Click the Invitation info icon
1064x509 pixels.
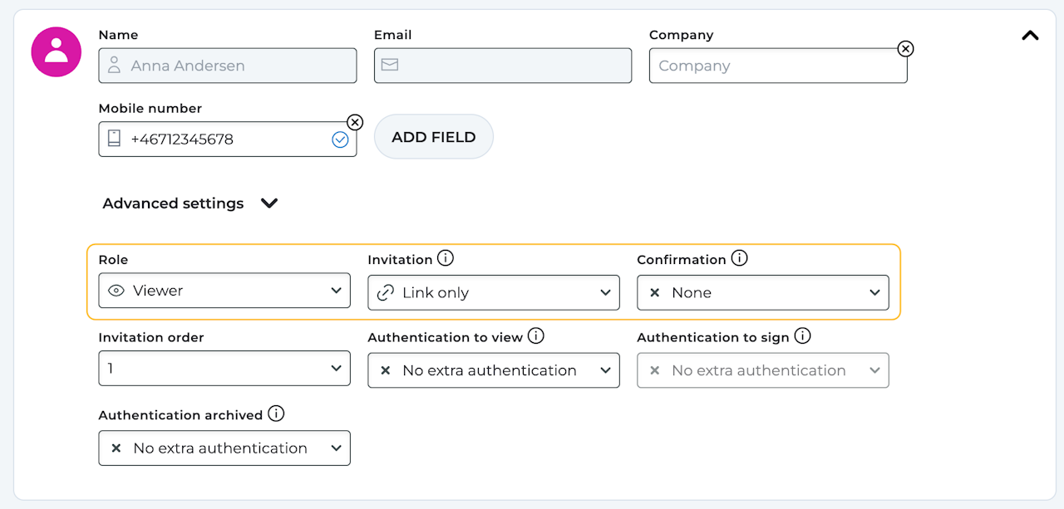pyautogui.click(x=446, y=258)
